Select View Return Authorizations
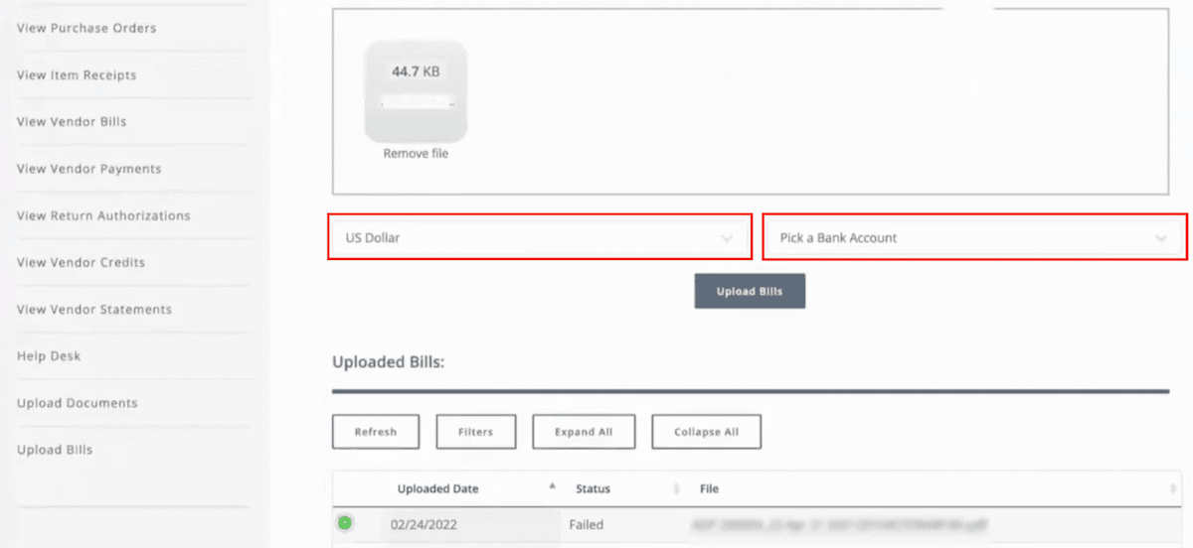This screenshot has width=1193, height=548. pos(103,215)
